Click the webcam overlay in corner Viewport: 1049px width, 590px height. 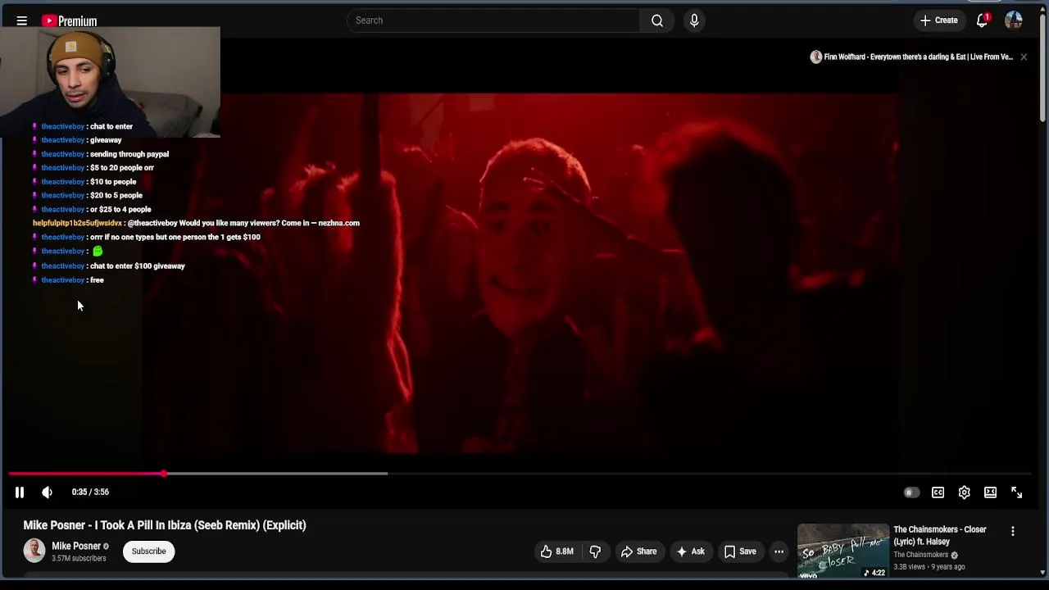[110, 82]
